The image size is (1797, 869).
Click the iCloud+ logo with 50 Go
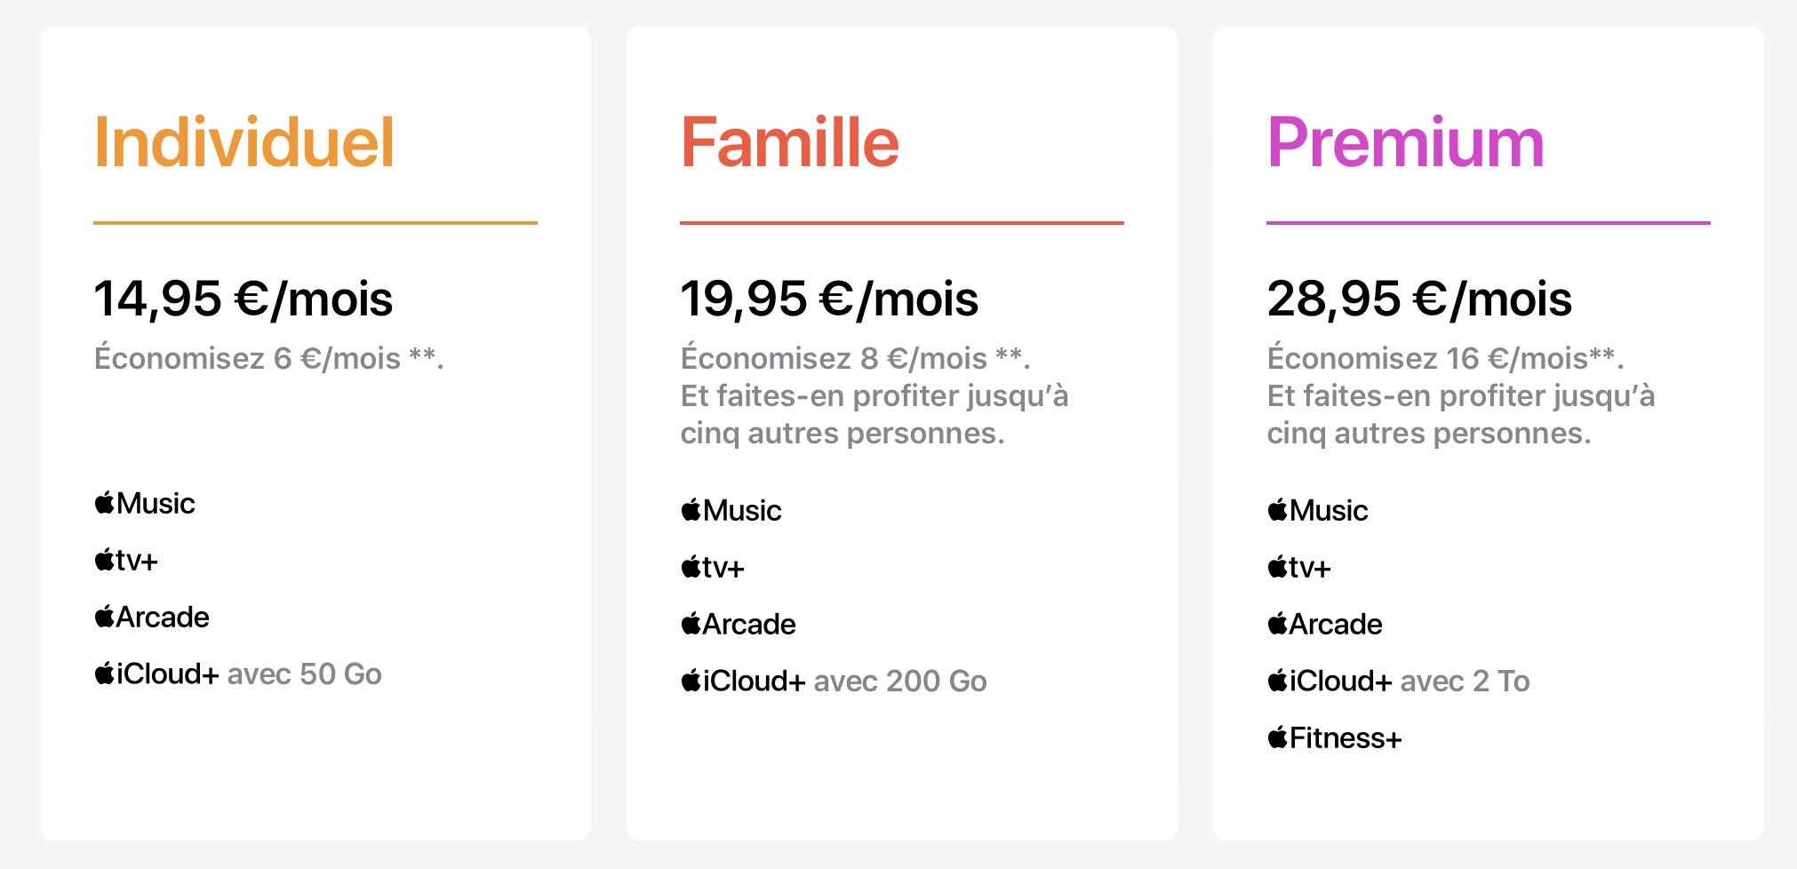point(157,674)
